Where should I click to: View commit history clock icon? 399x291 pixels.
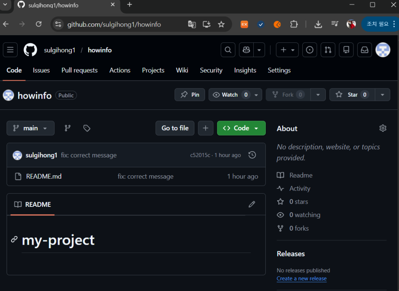tap(252, 155)
